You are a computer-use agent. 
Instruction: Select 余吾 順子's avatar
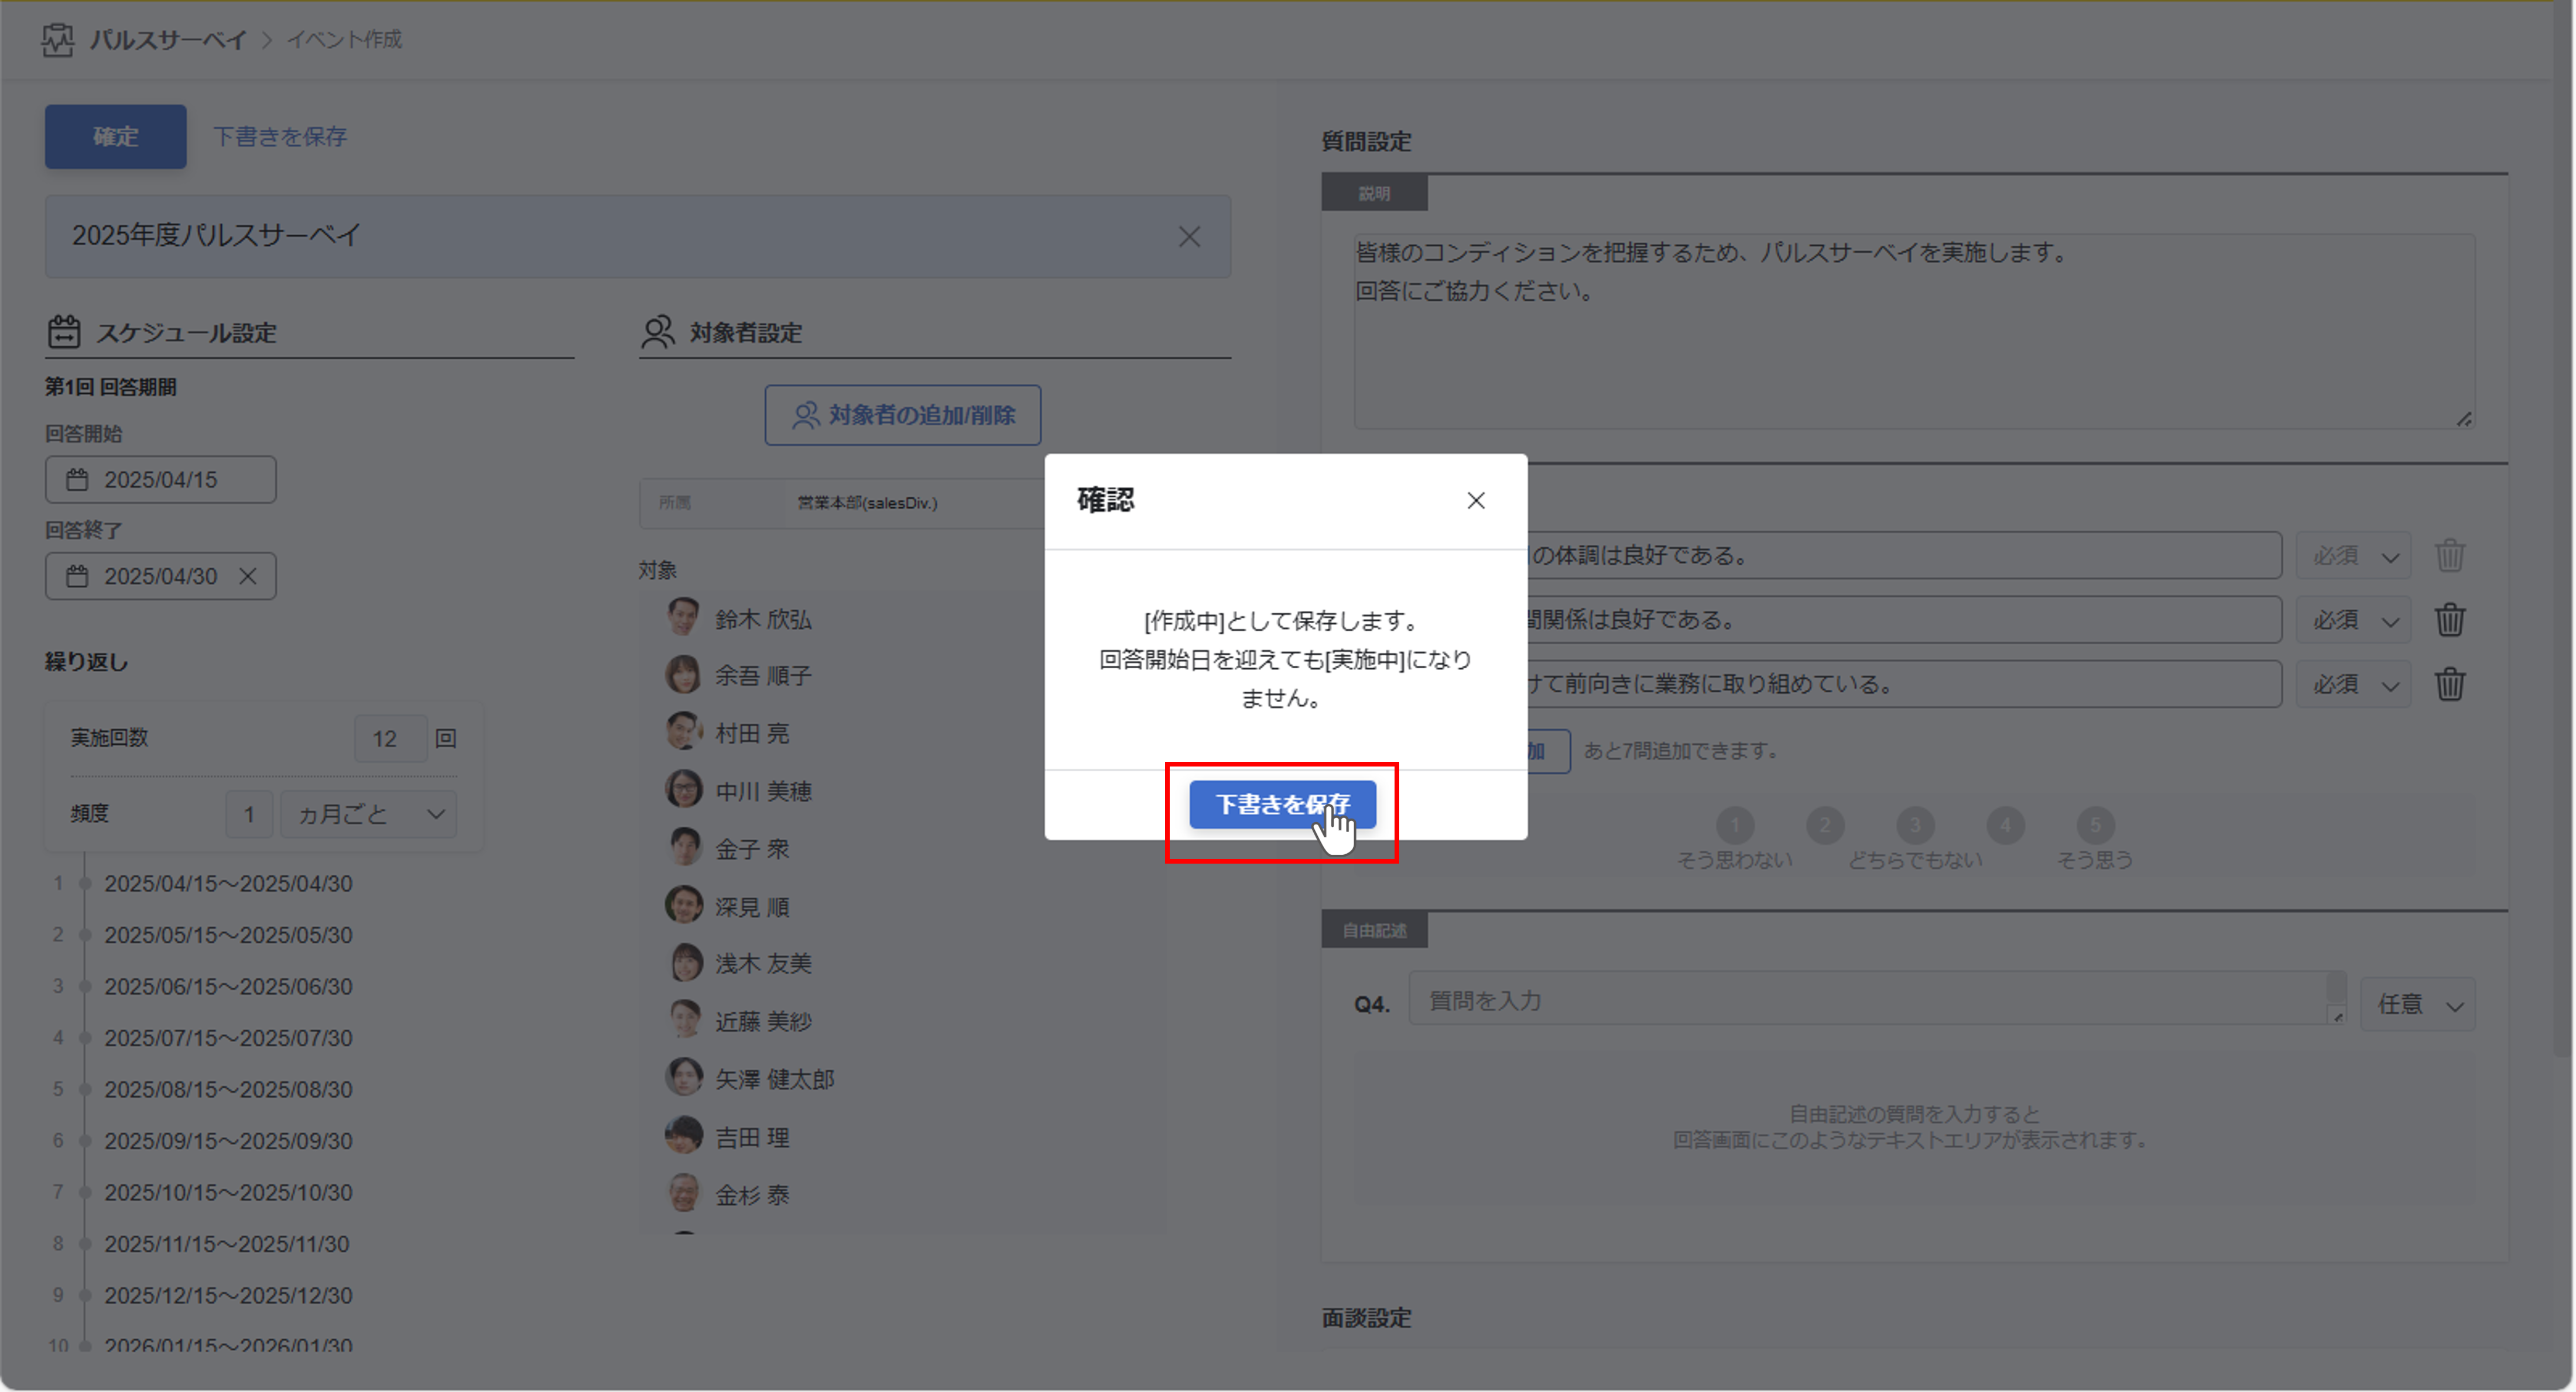pos(684,675)
